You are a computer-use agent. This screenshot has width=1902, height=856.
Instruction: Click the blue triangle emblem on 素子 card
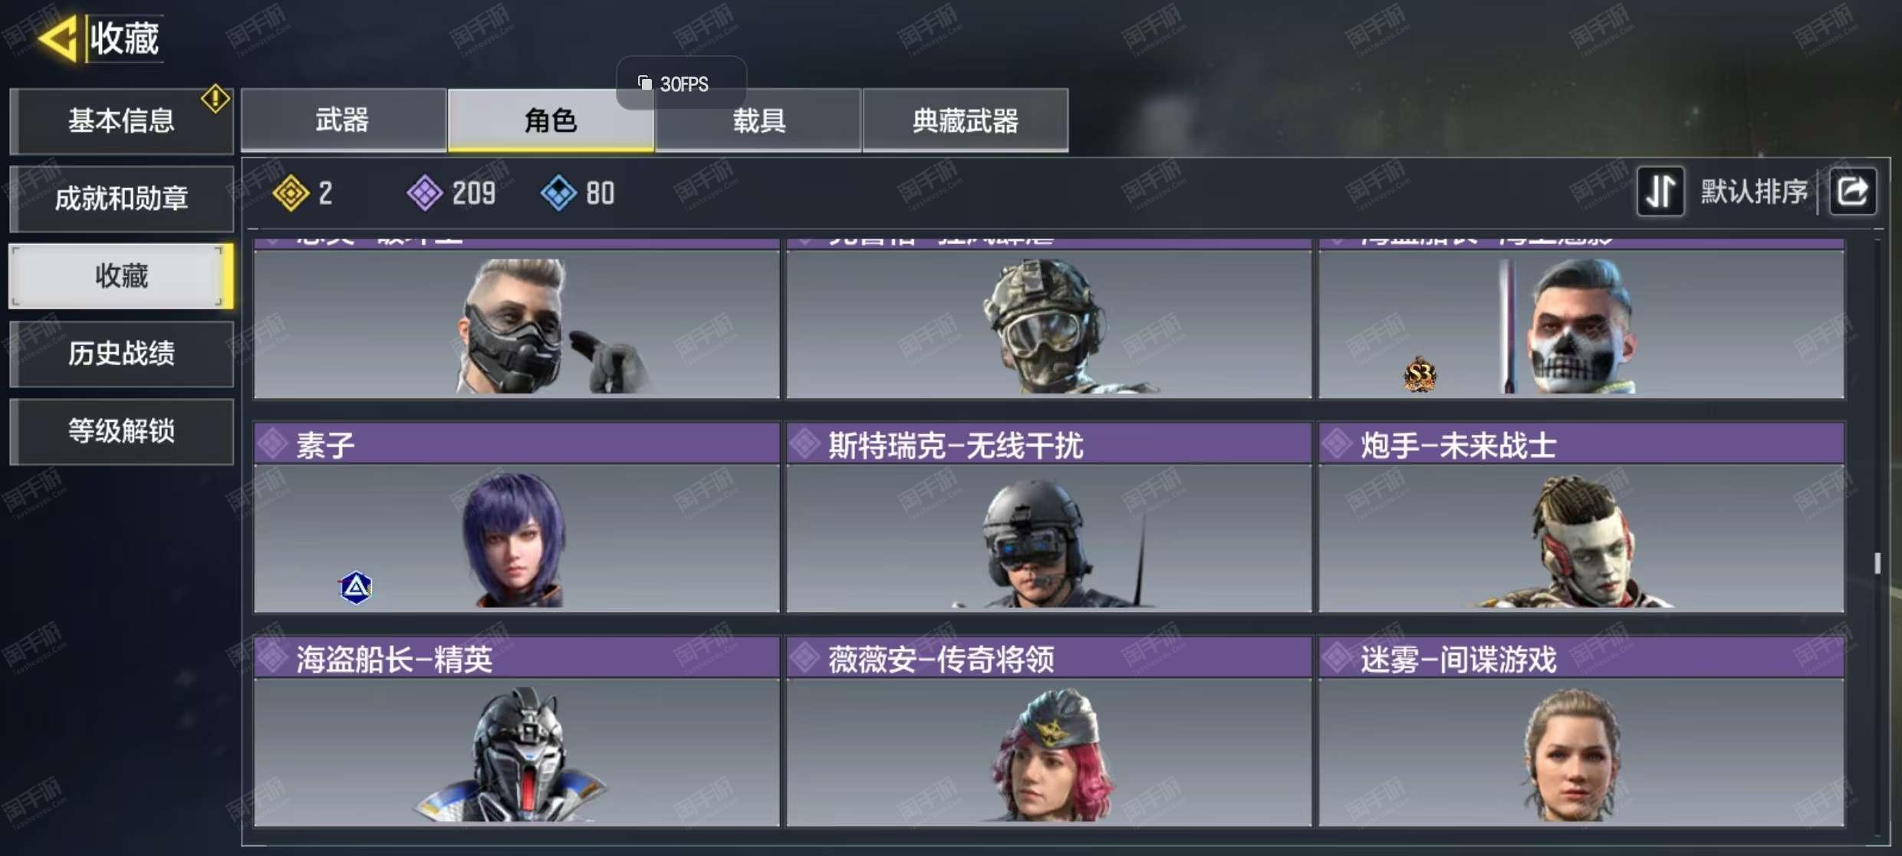click(356, 588)
